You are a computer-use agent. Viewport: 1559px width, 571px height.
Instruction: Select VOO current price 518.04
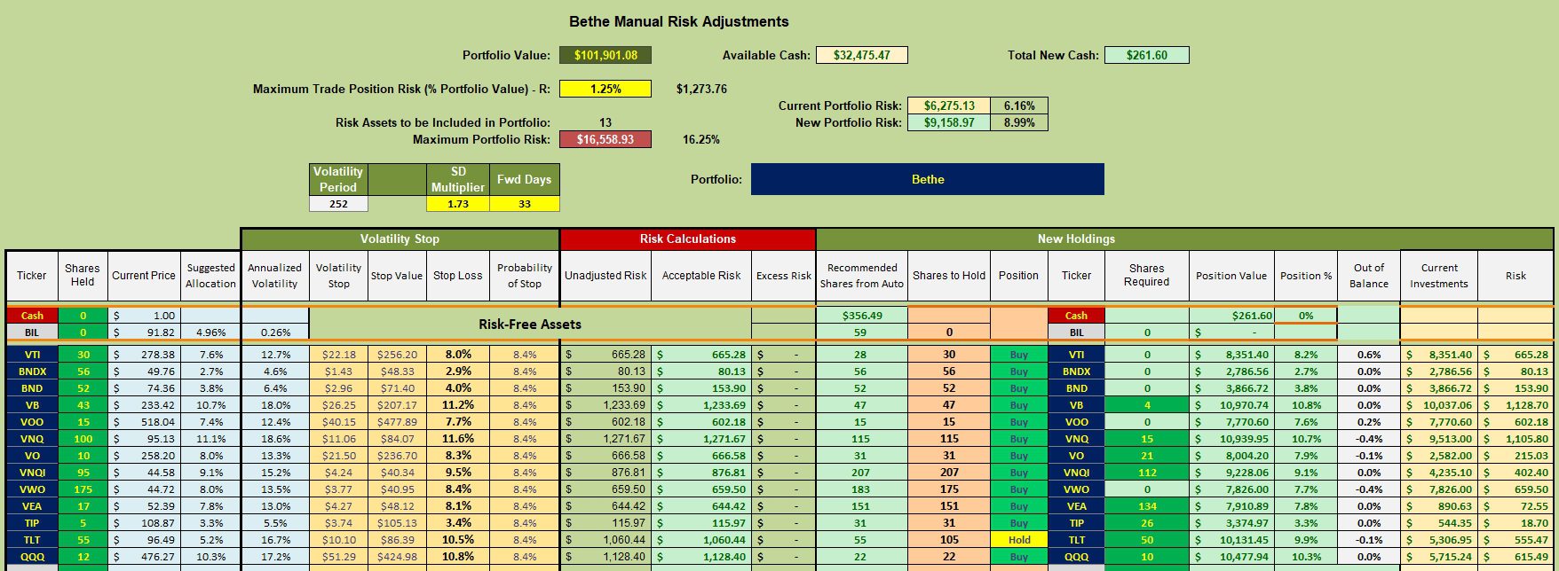(144, 422)
